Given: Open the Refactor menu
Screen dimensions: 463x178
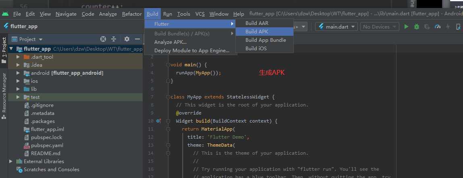Looking at the screenshot, I should pos(132,14).
